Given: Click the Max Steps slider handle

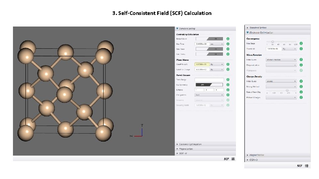Looking at the screenshot, I should [x=272, y=42].
